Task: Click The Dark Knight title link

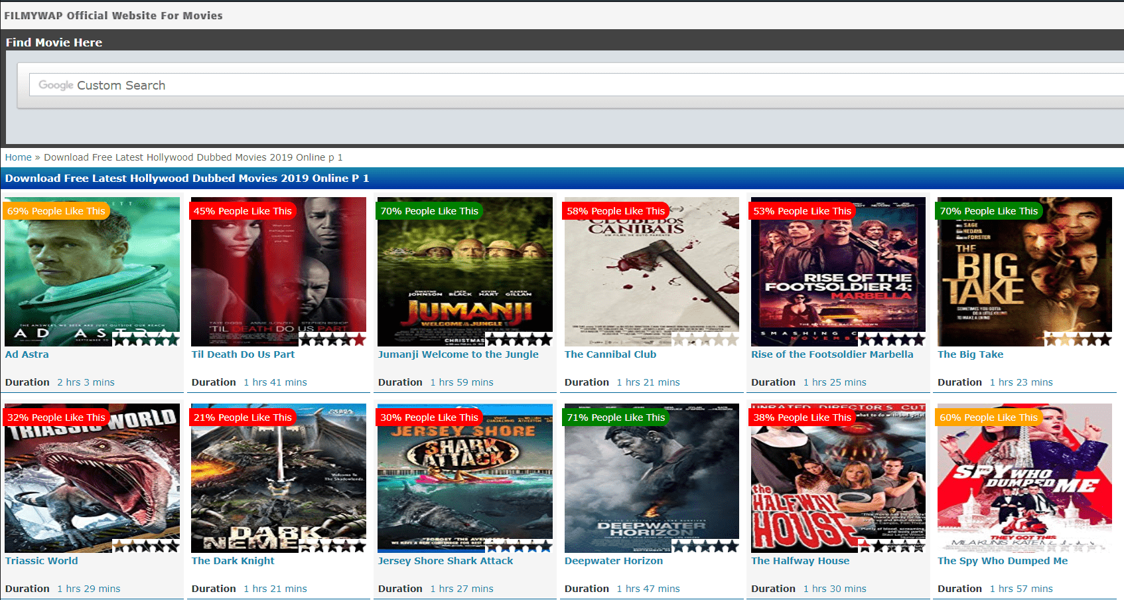Action: click(x=233, y=561)
